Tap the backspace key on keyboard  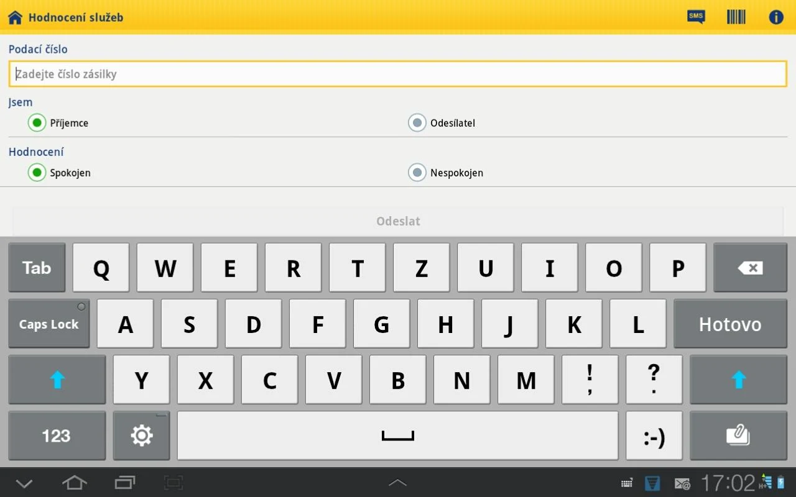click(750, 268)
